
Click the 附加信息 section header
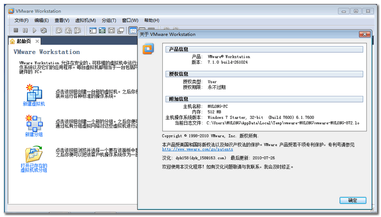click(x=265, y=99)
